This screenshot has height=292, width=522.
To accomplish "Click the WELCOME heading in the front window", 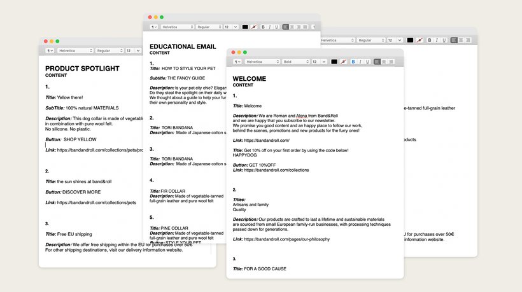I will 250,79.
